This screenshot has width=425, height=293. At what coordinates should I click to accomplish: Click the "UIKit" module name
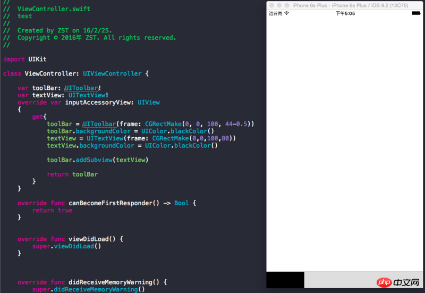(37, 59)
